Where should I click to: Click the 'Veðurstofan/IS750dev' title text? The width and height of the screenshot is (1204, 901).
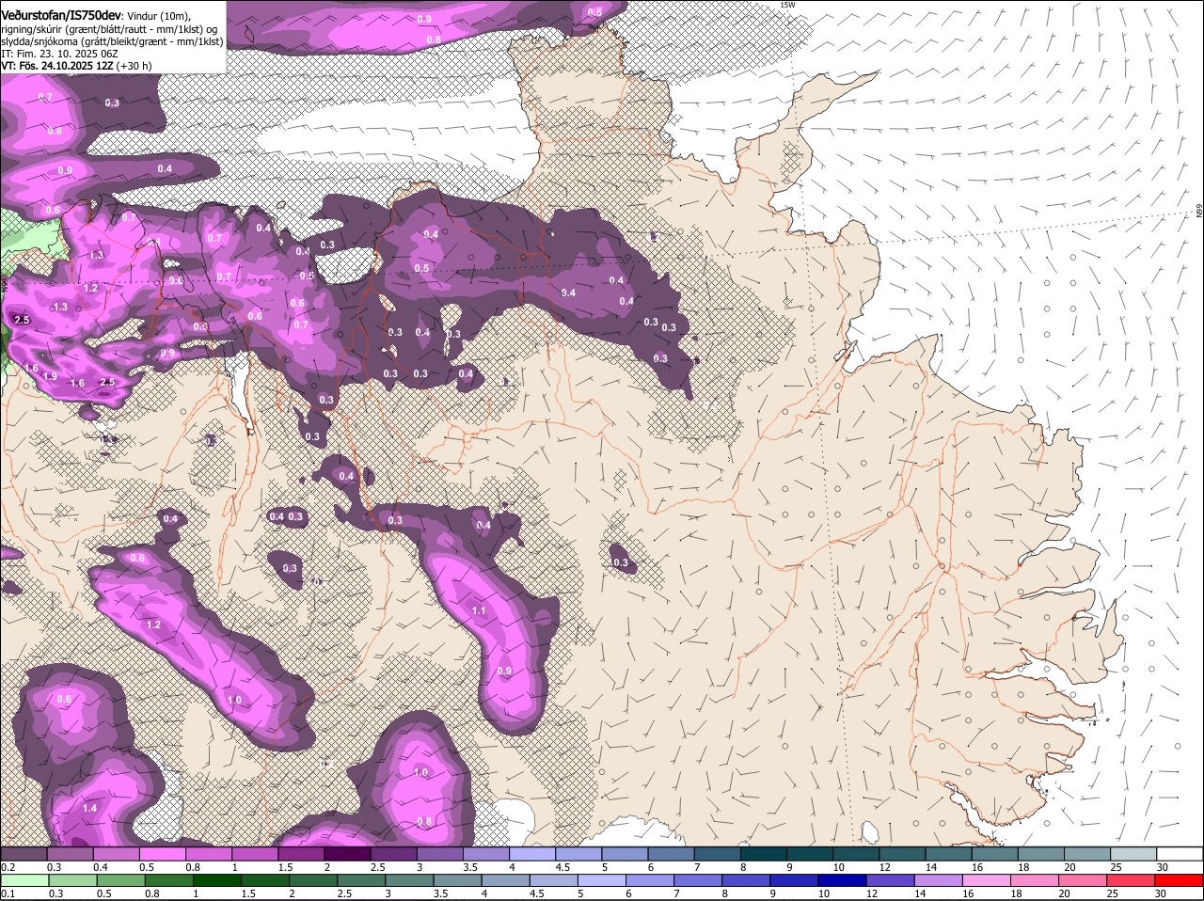click(x=61, y=16)
